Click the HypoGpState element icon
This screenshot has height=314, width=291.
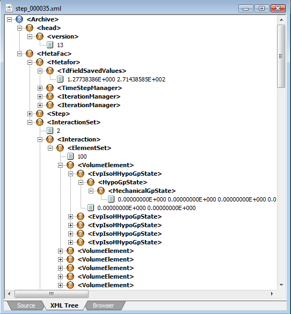coord(91,182)
